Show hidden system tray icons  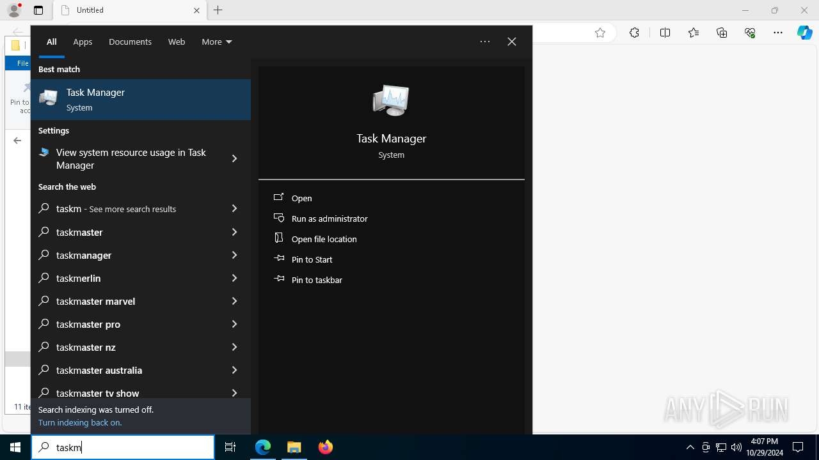[690, 447]
